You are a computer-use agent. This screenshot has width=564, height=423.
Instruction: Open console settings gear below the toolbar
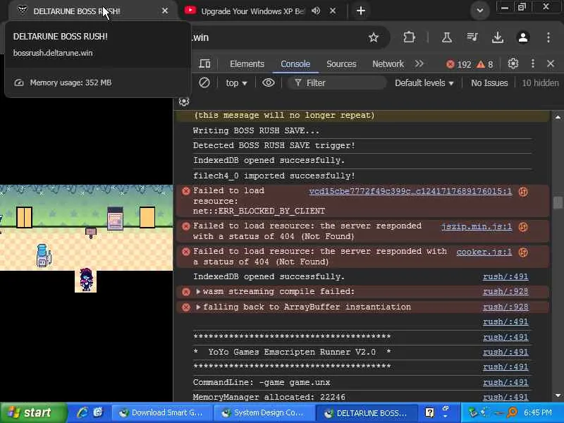pyautogui.click(x=184, y=102)
